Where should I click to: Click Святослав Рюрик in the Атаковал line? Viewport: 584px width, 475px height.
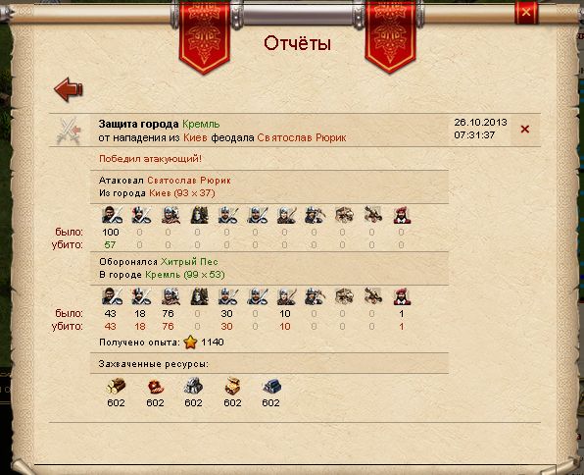coord(189,181)
